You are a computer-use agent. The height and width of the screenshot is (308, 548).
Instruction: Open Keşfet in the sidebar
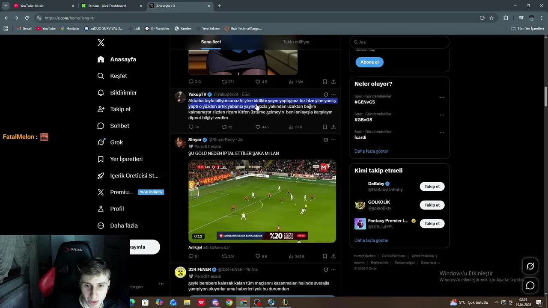(112, 76)
